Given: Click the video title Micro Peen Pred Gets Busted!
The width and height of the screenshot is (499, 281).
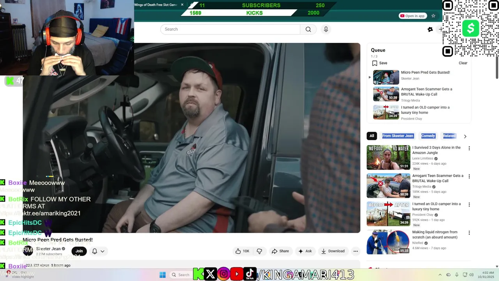Looking at the screenshot, I should 58,240.
